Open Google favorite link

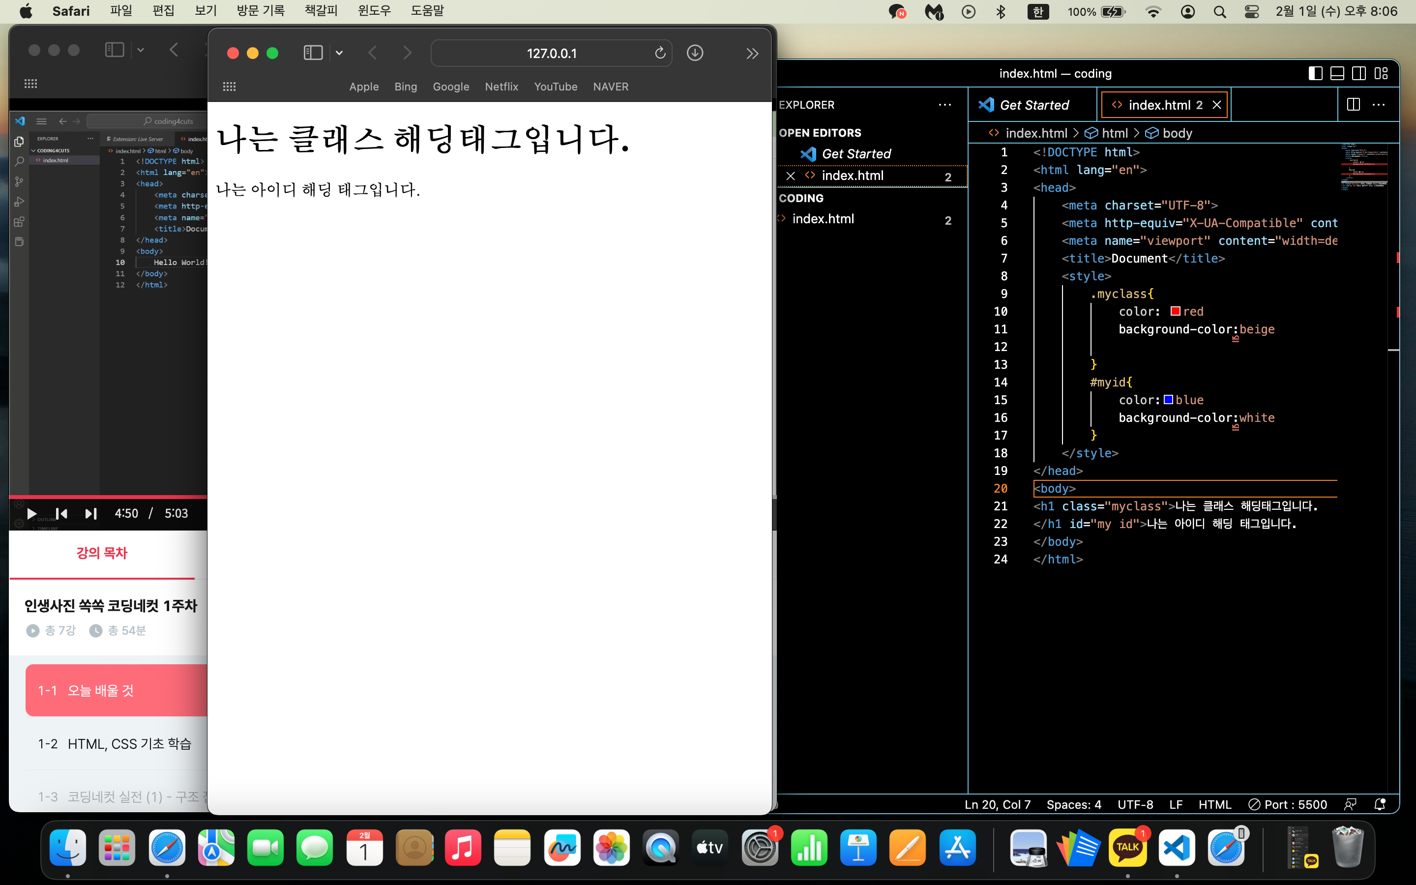(x=450, y=87)
